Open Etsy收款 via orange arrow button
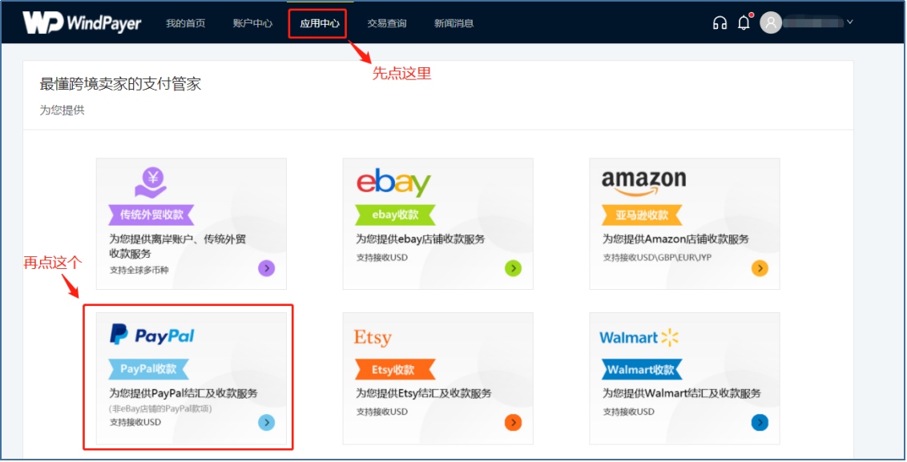907x462 pixels. [513, 423]
